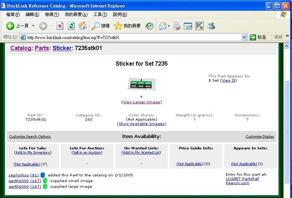Screen dimensions: 292x198
Task: Click the Edit page toolbar icon
Action: pos(188,26)
